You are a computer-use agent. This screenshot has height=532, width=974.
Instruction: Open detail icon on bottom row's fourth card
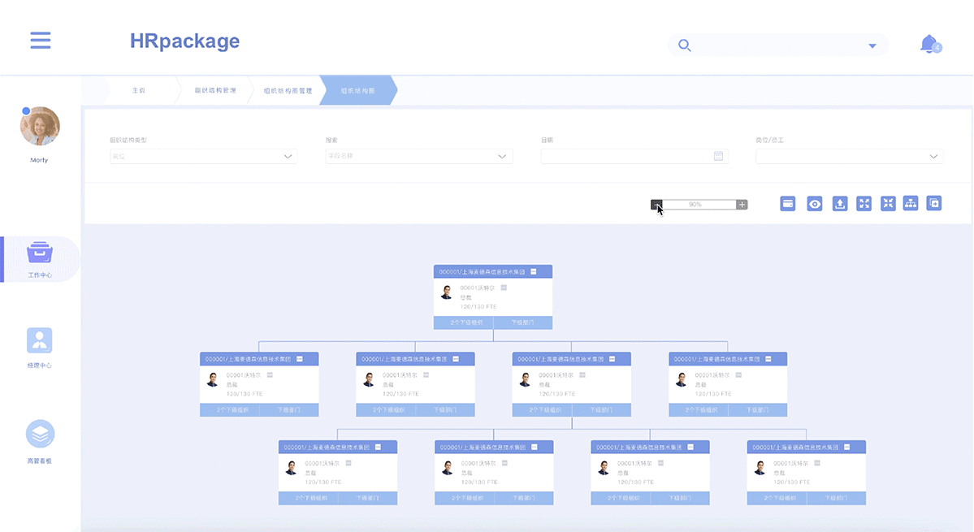point(817,463)
